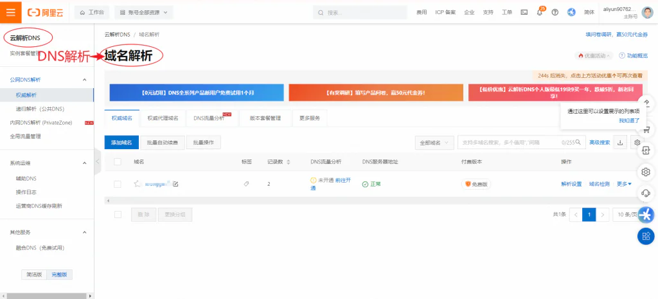658x299 pixels.
Task: Collapse the 公网DNS解析 section
Action: pos(84,79)
